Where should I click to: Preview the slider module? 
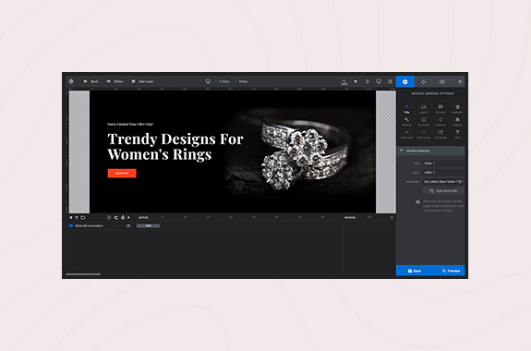pyautogui.click(x=449, y=271)
